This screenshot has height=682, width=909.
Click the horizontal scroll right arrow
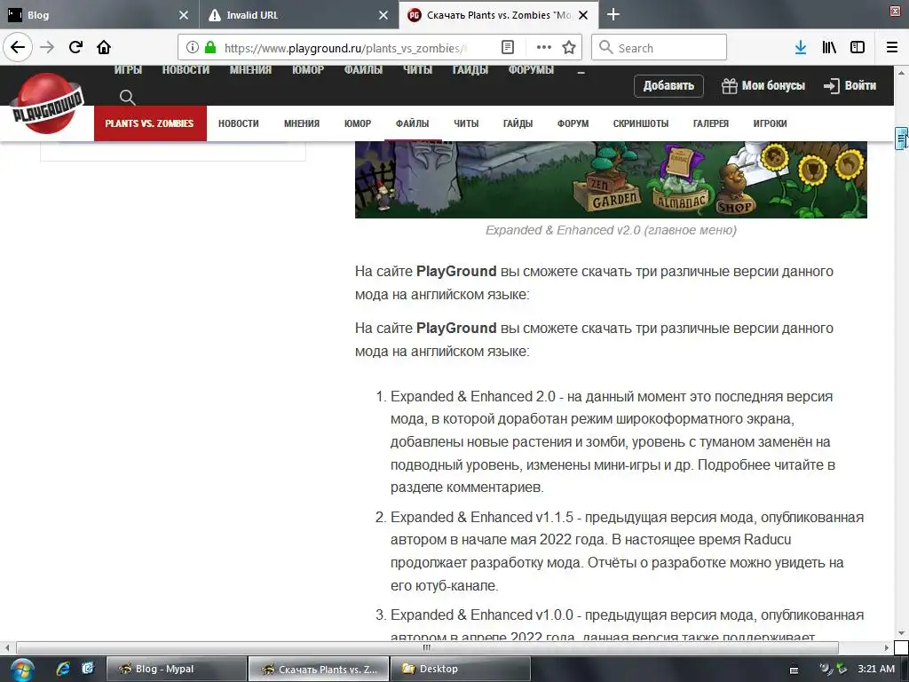(887, 647)
